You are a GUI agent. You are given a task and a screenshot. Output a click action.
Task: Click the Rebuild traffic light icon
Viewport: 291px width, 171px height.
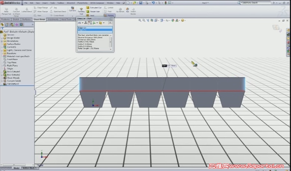166,3
